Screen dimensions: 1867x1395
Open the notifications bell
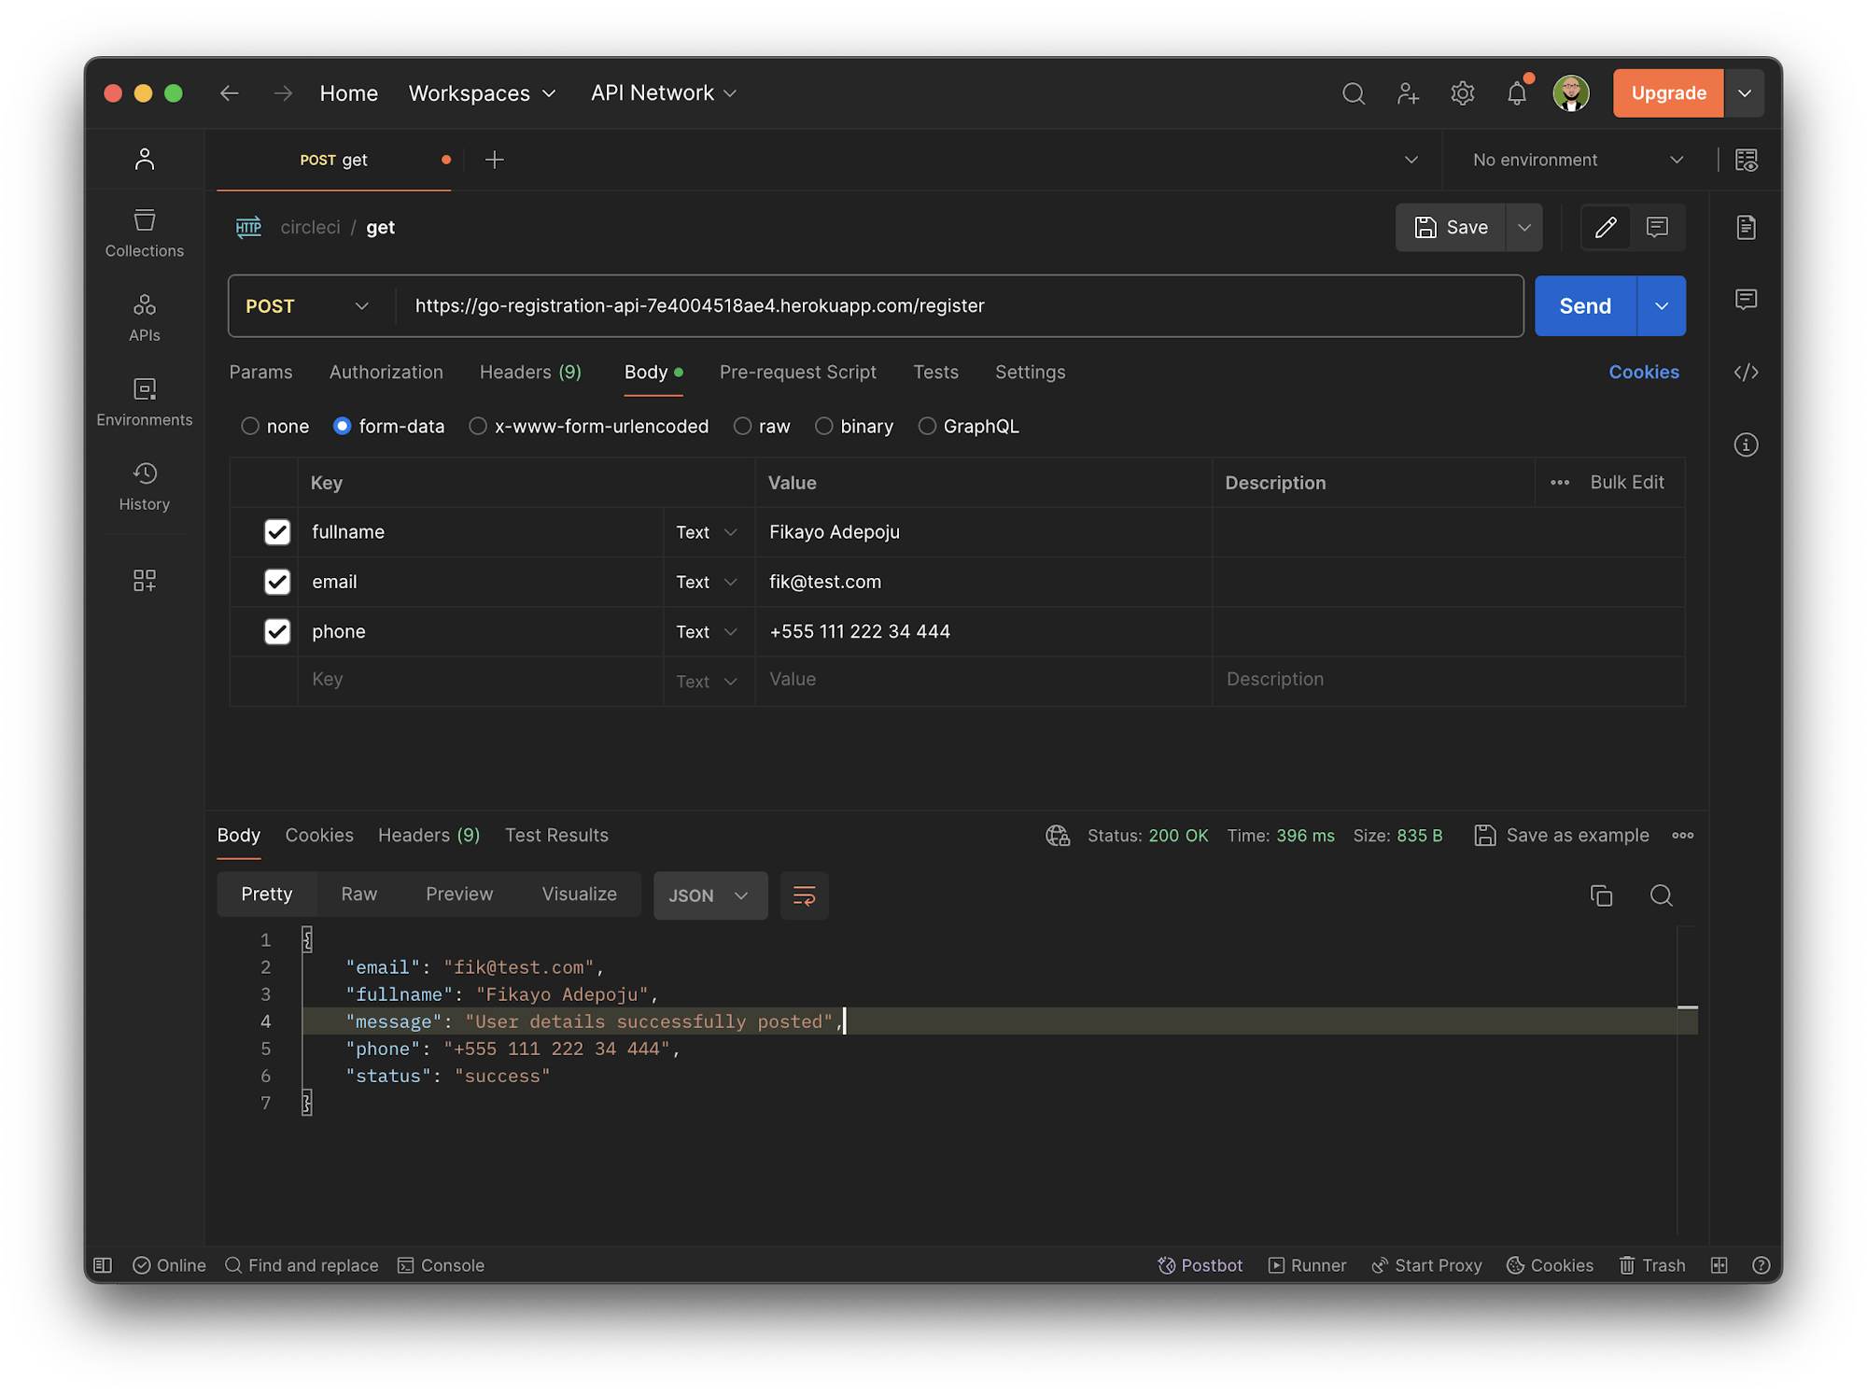[1516, 93]
